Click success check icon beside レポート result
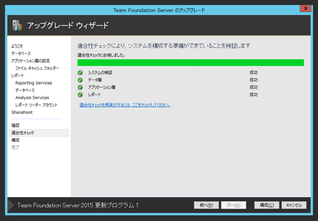Image resolution: width=318 pixels, height=221 pixels. coord(80,94)
